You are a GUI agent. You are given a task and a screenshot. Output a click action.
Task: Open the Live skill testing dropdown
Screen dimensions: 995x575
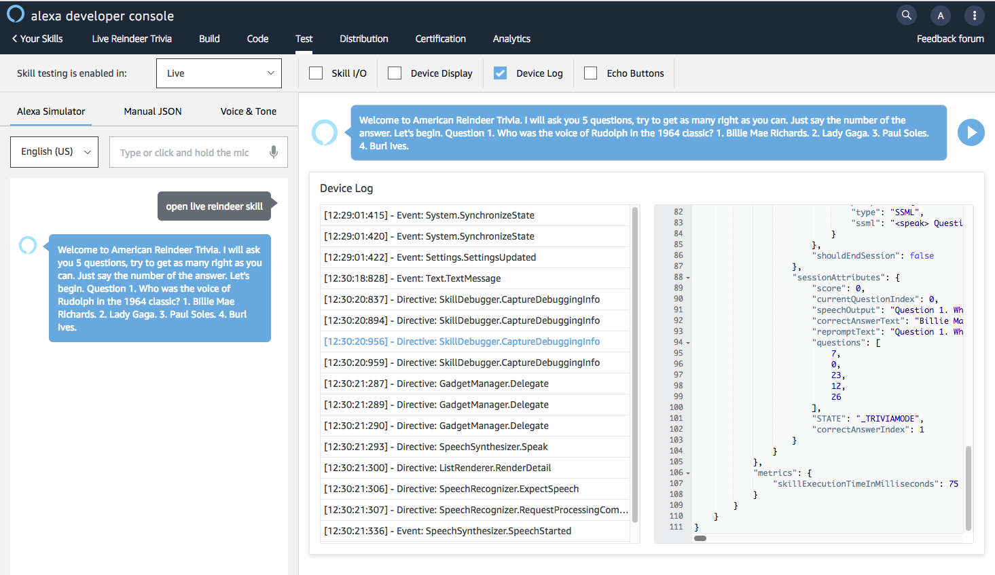pos(219,73)
